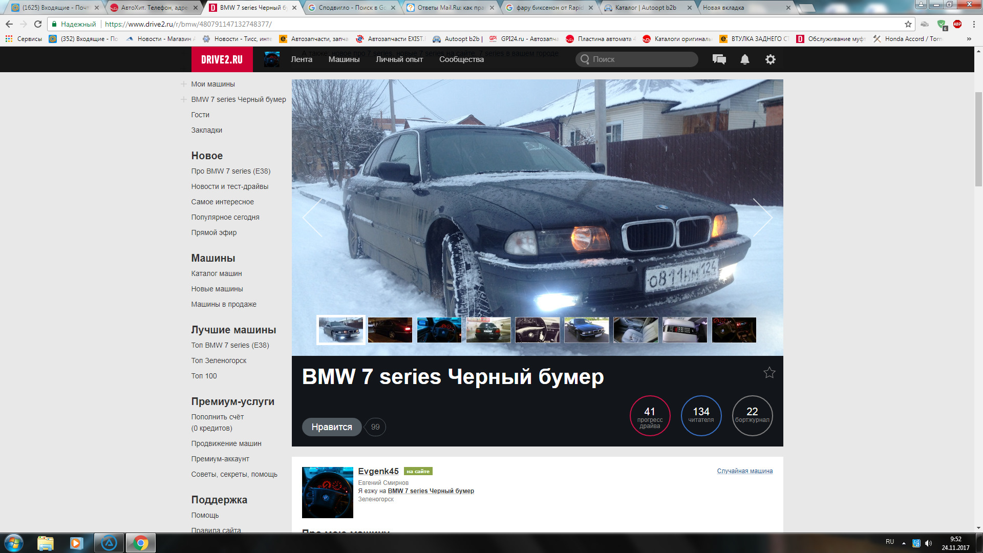Open the Случайная машина link
Screen dimensions: 983x553
tap(745, 471)
